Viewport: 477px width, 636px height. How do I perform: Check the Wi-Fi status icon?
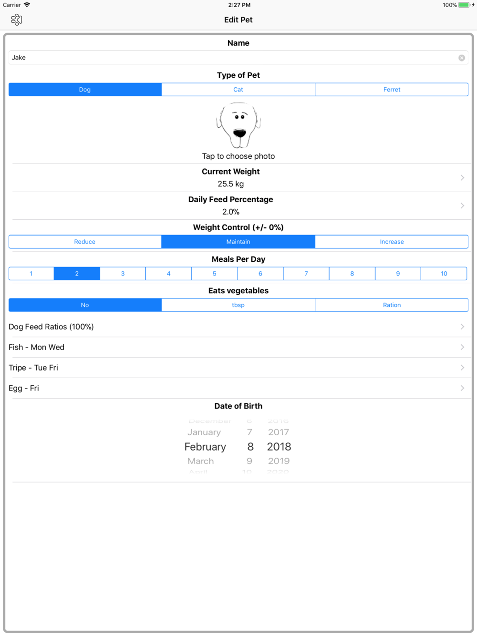click(x=27, y=5)
